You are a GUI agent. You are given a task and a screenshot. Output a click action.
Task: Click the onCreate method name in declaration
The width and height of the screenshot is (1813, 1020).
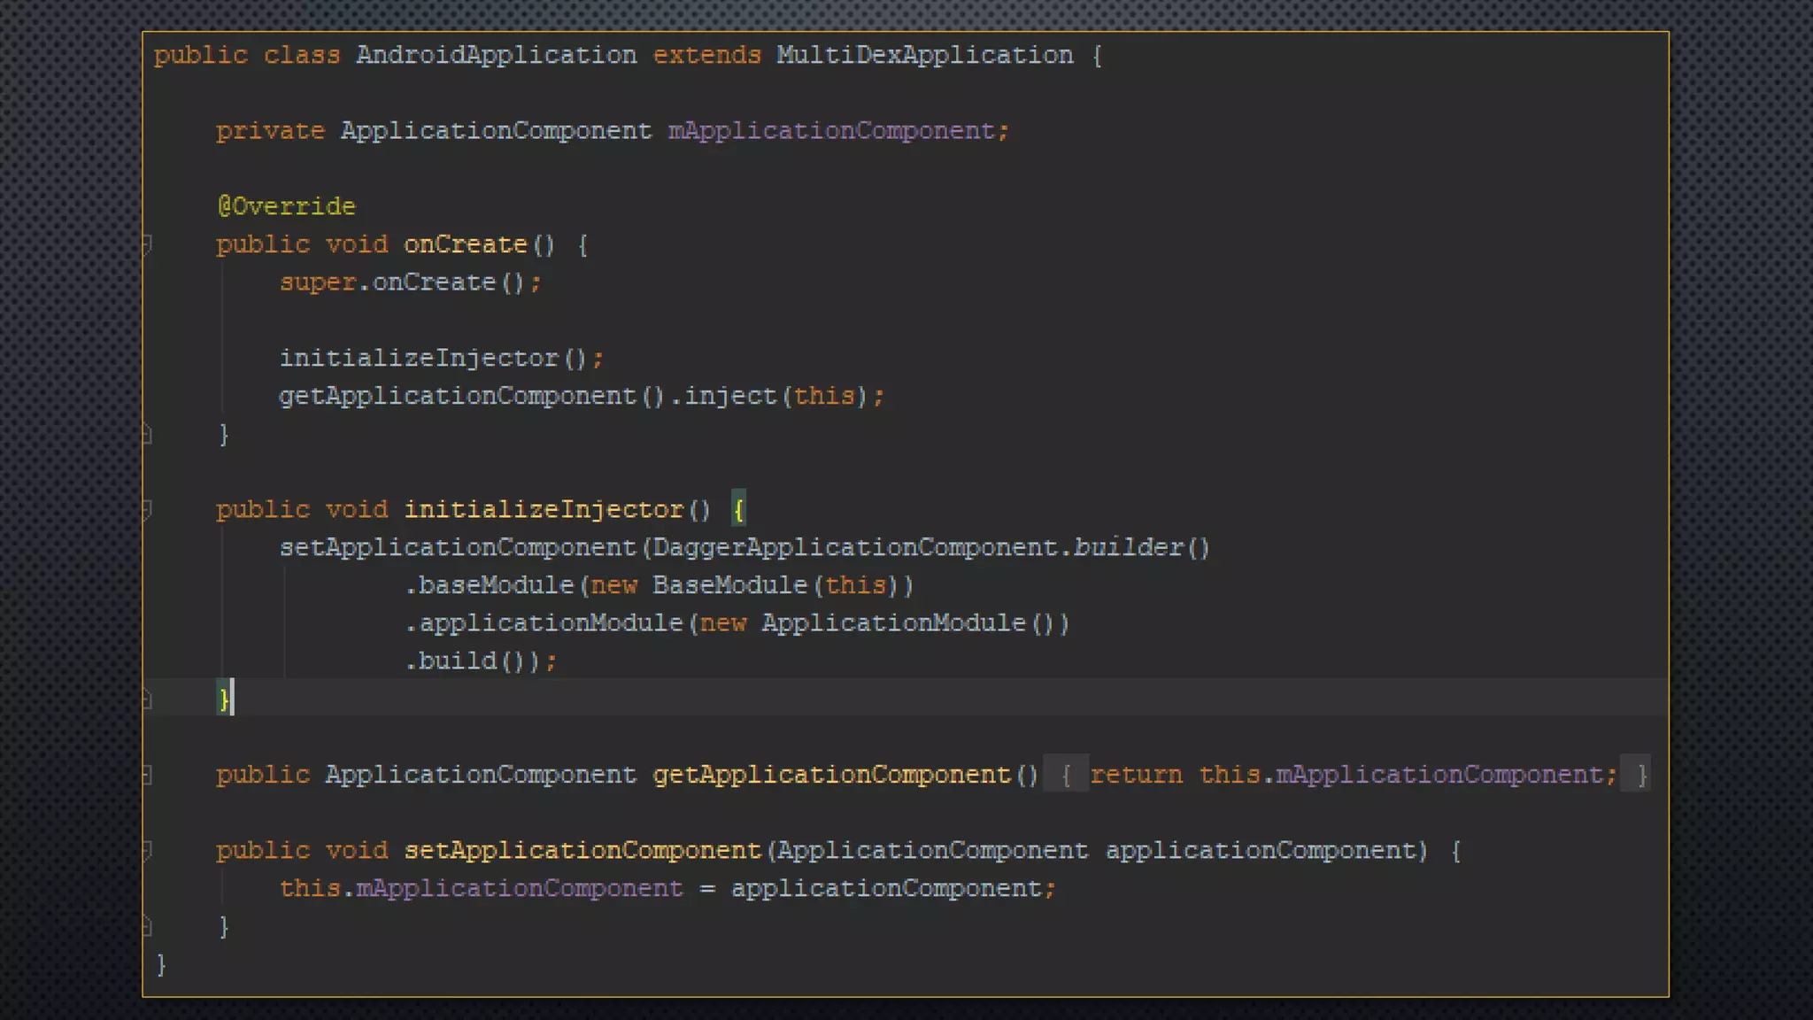[466, 244]
